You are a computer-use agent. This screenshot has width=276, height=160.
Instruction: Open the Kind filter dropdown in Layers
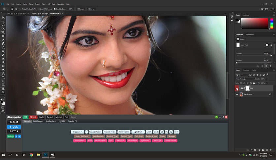point(242,75)
